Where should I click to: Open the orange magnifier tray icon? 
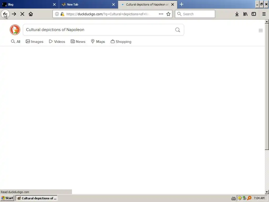(249, 198)
